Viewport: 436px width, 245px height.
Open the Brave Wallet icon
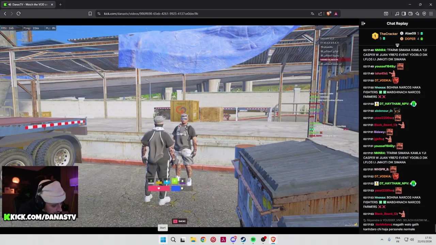(410, 14)
